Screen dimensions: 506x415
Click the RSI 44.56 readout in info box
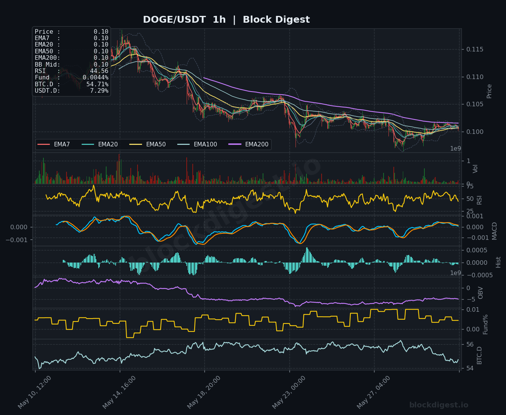click(71, 71)
